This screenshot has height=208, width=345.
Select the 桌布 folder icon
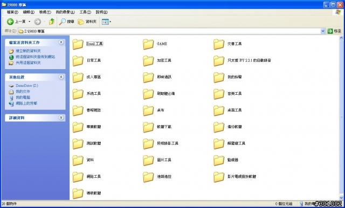pos(148,110)
